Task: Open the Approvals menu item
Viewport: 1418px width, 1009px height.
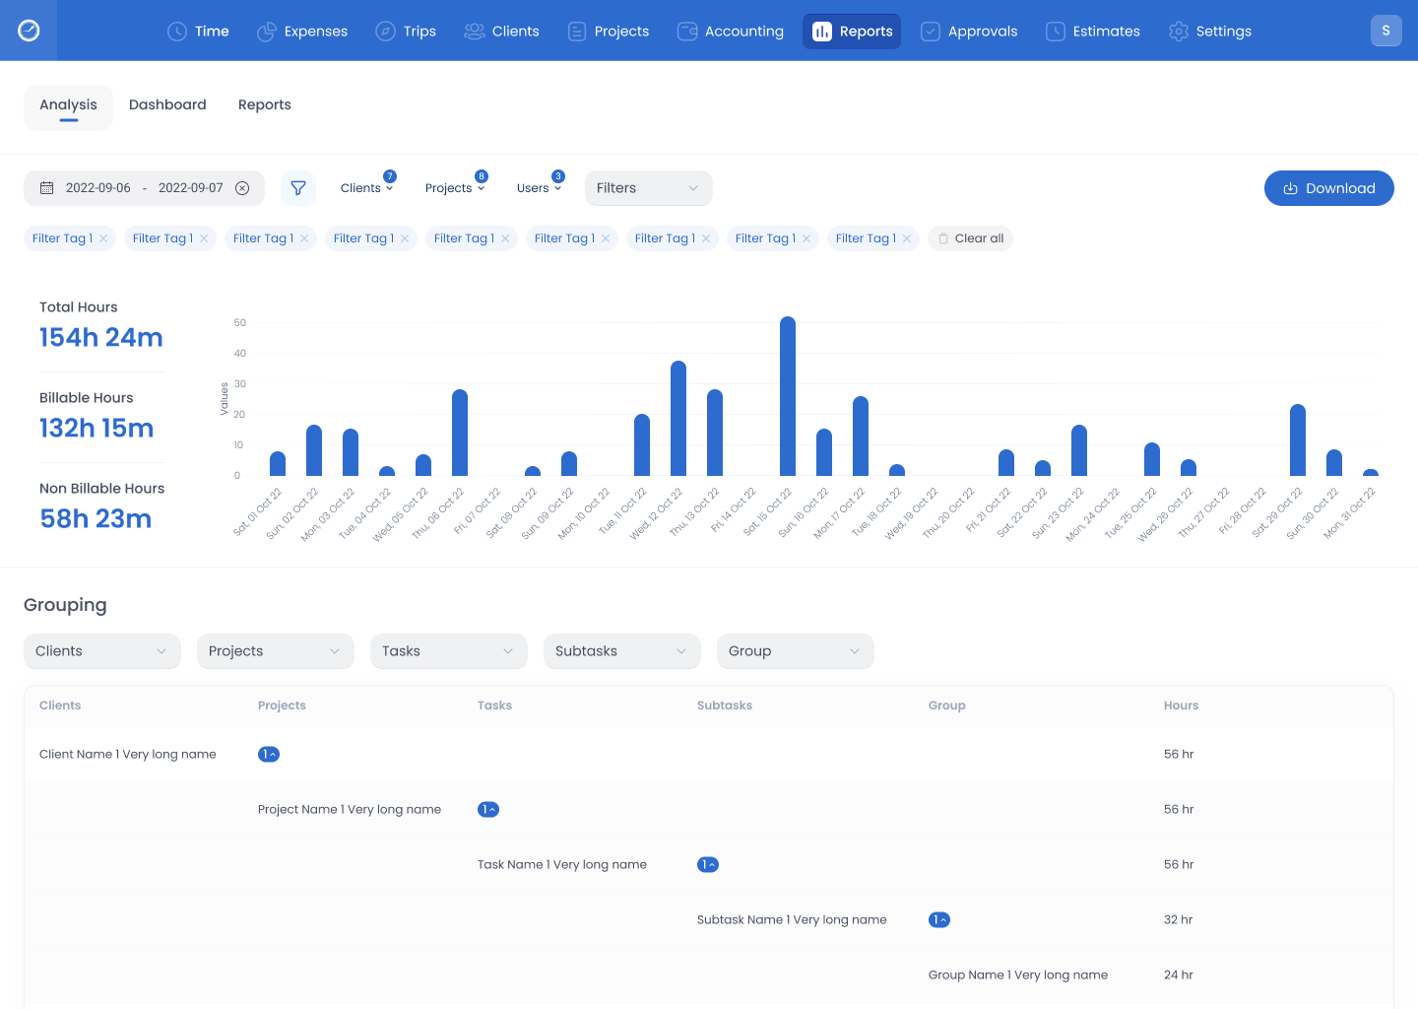Action: click(x=969, y=32)
